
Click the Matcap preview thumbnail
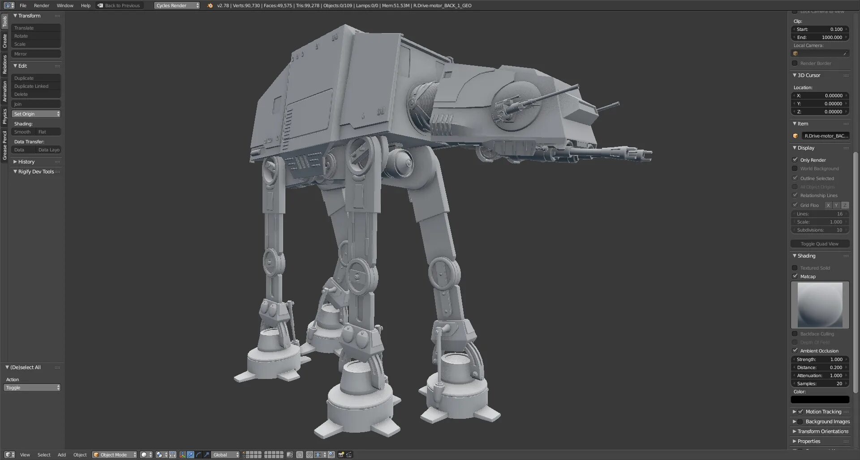[x=820, y=305]
